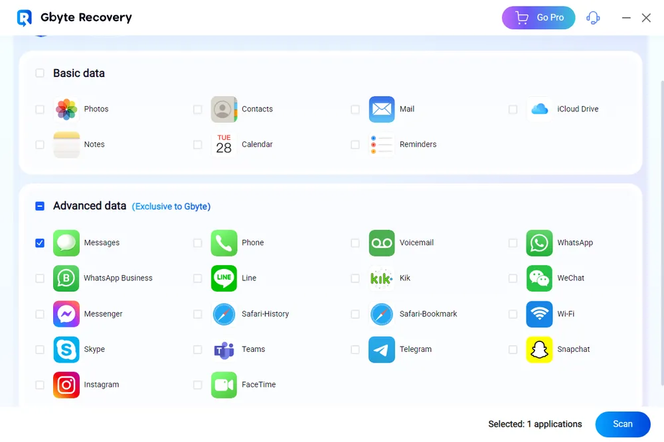The width and height of the screenshot is (664, 442).
Task: Click the FaceTime camera icon
Action: (x=224, y=385)
